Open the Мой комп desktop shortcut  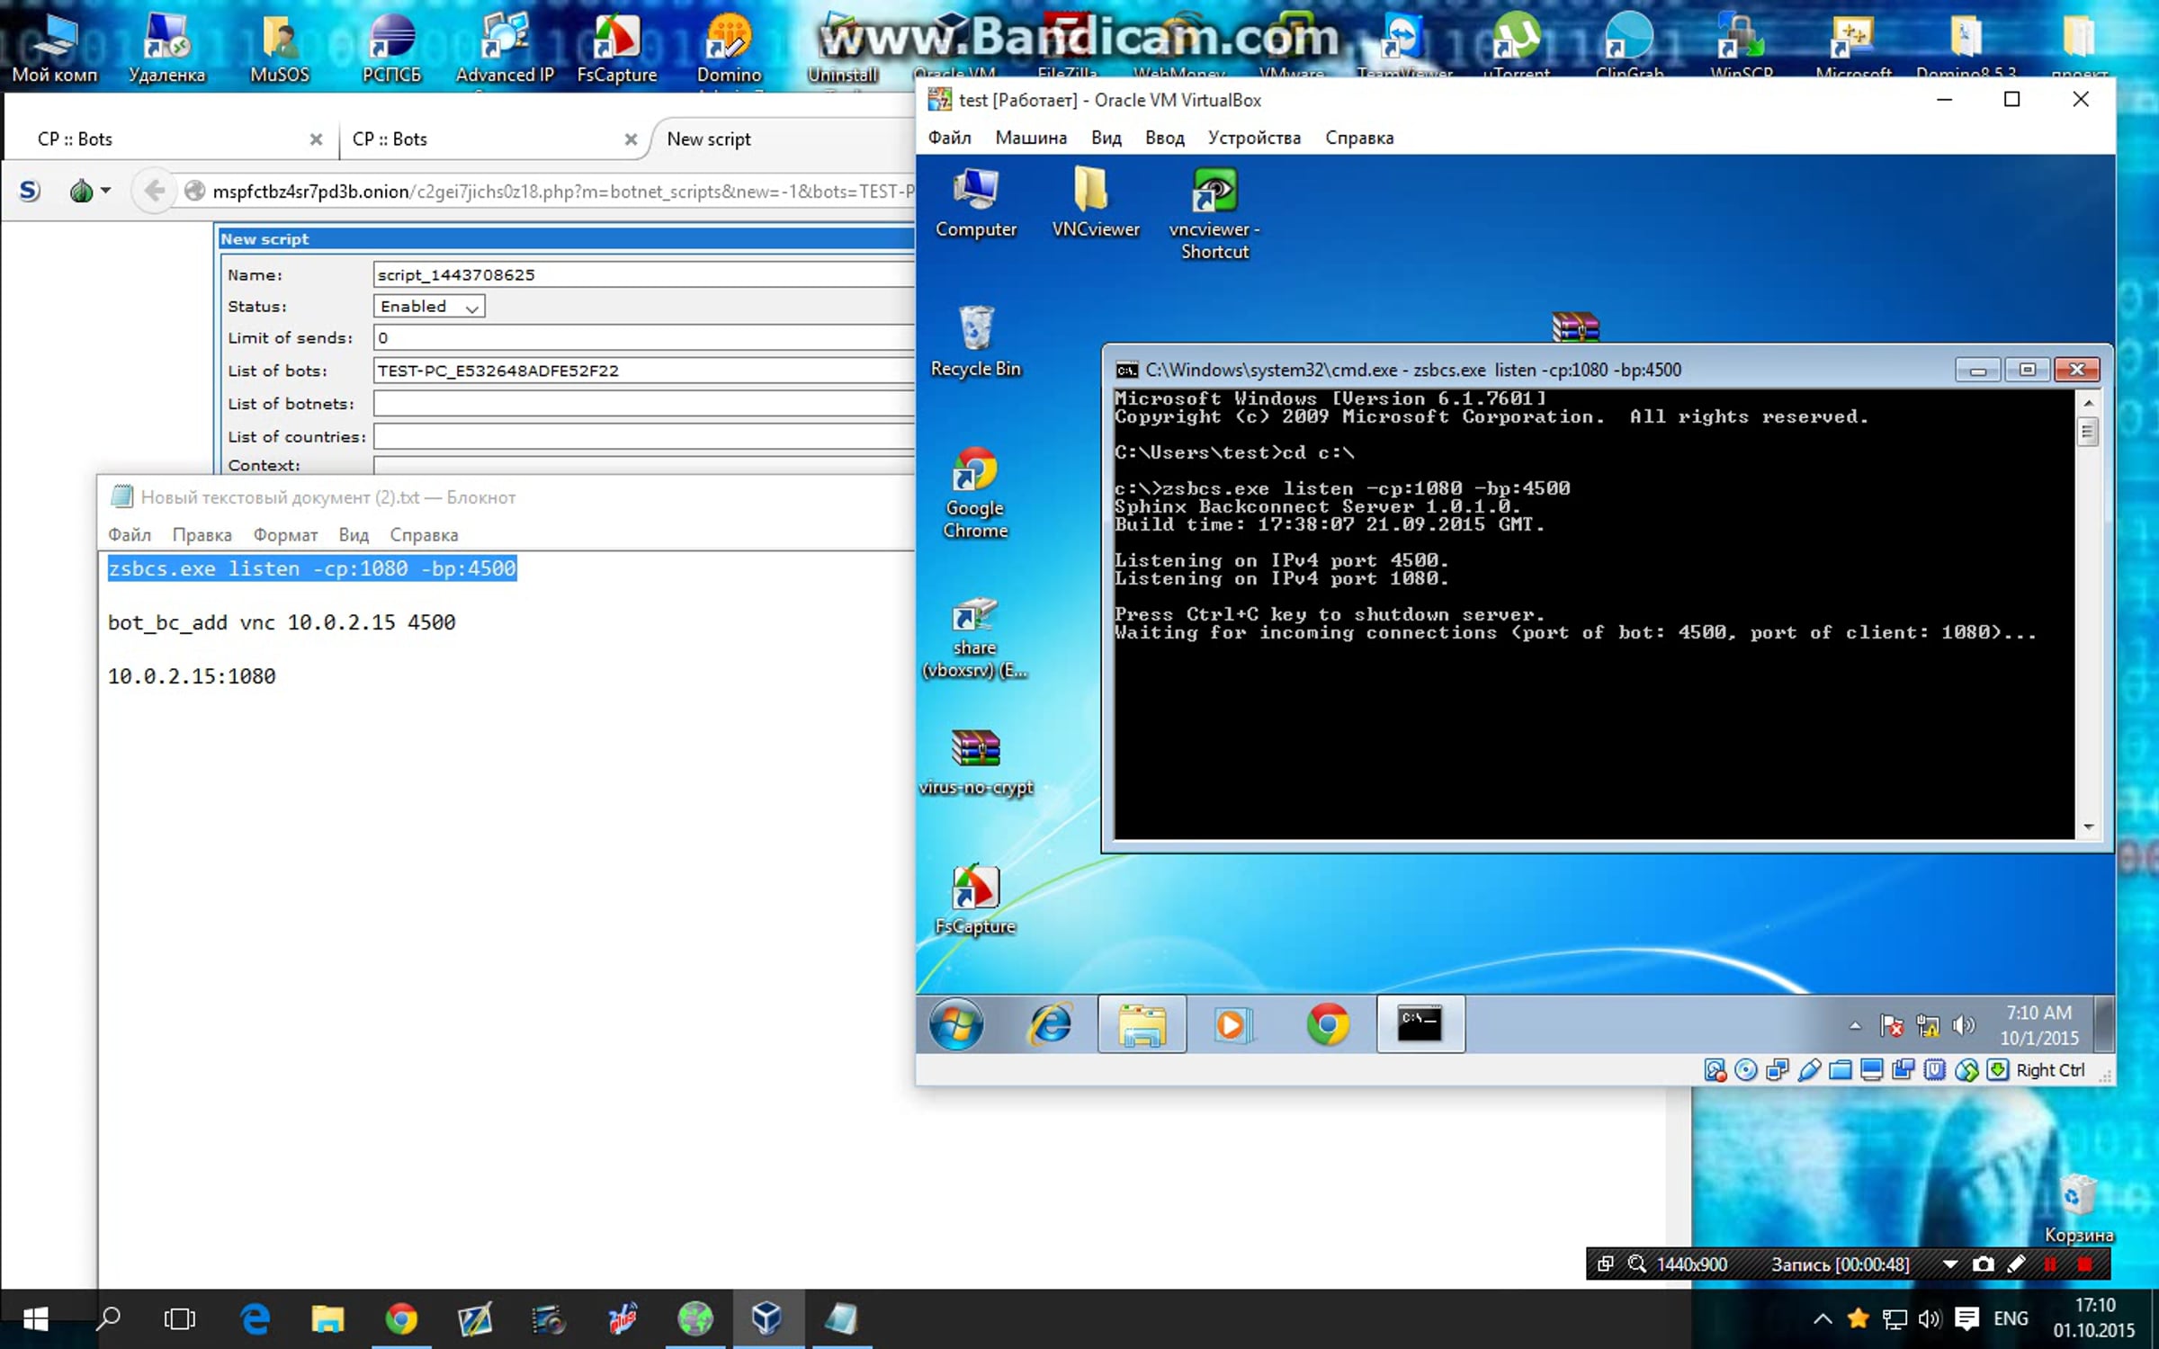coord(55,47)
